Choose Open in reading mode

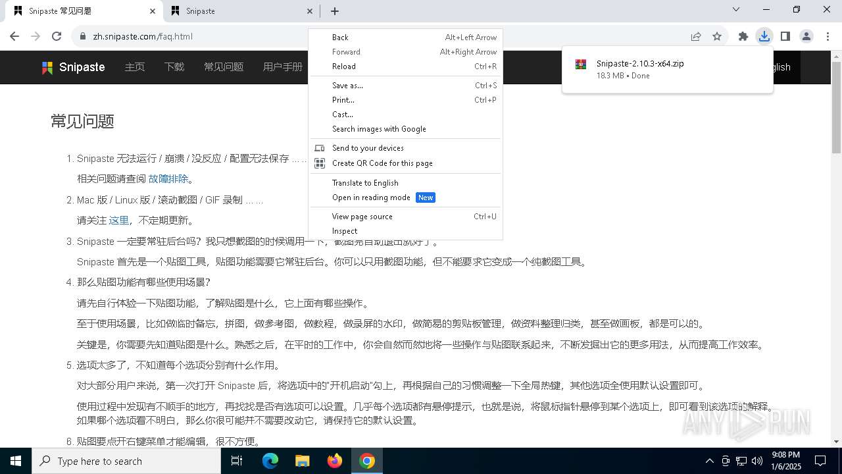click(405, 197)
